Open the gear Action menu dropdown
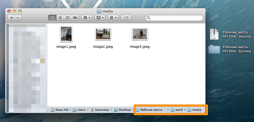The image size is (254, 122). pyautogui.click(x=87, y=18)
